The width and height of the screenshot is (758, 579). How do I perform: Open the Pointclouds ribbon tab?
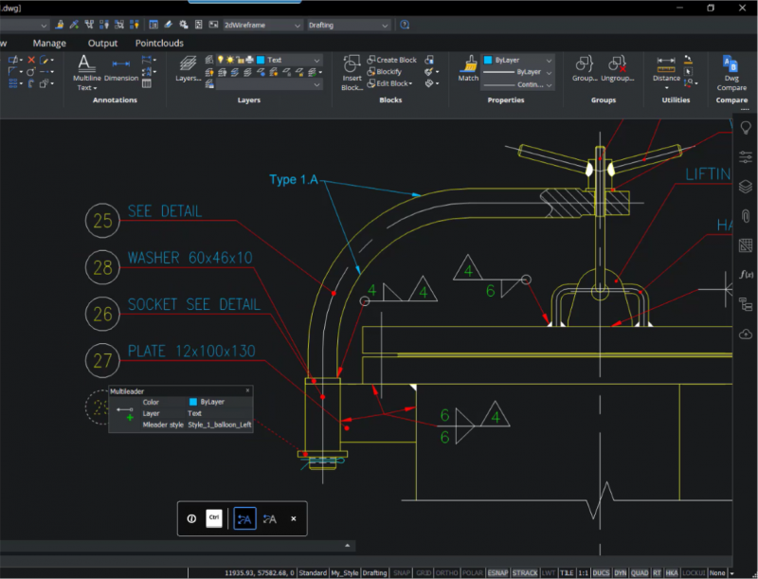pos(159,43)
